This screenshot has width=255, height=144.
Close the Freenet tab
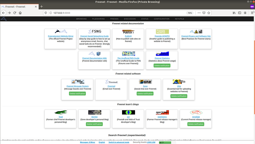click(36, 7)
